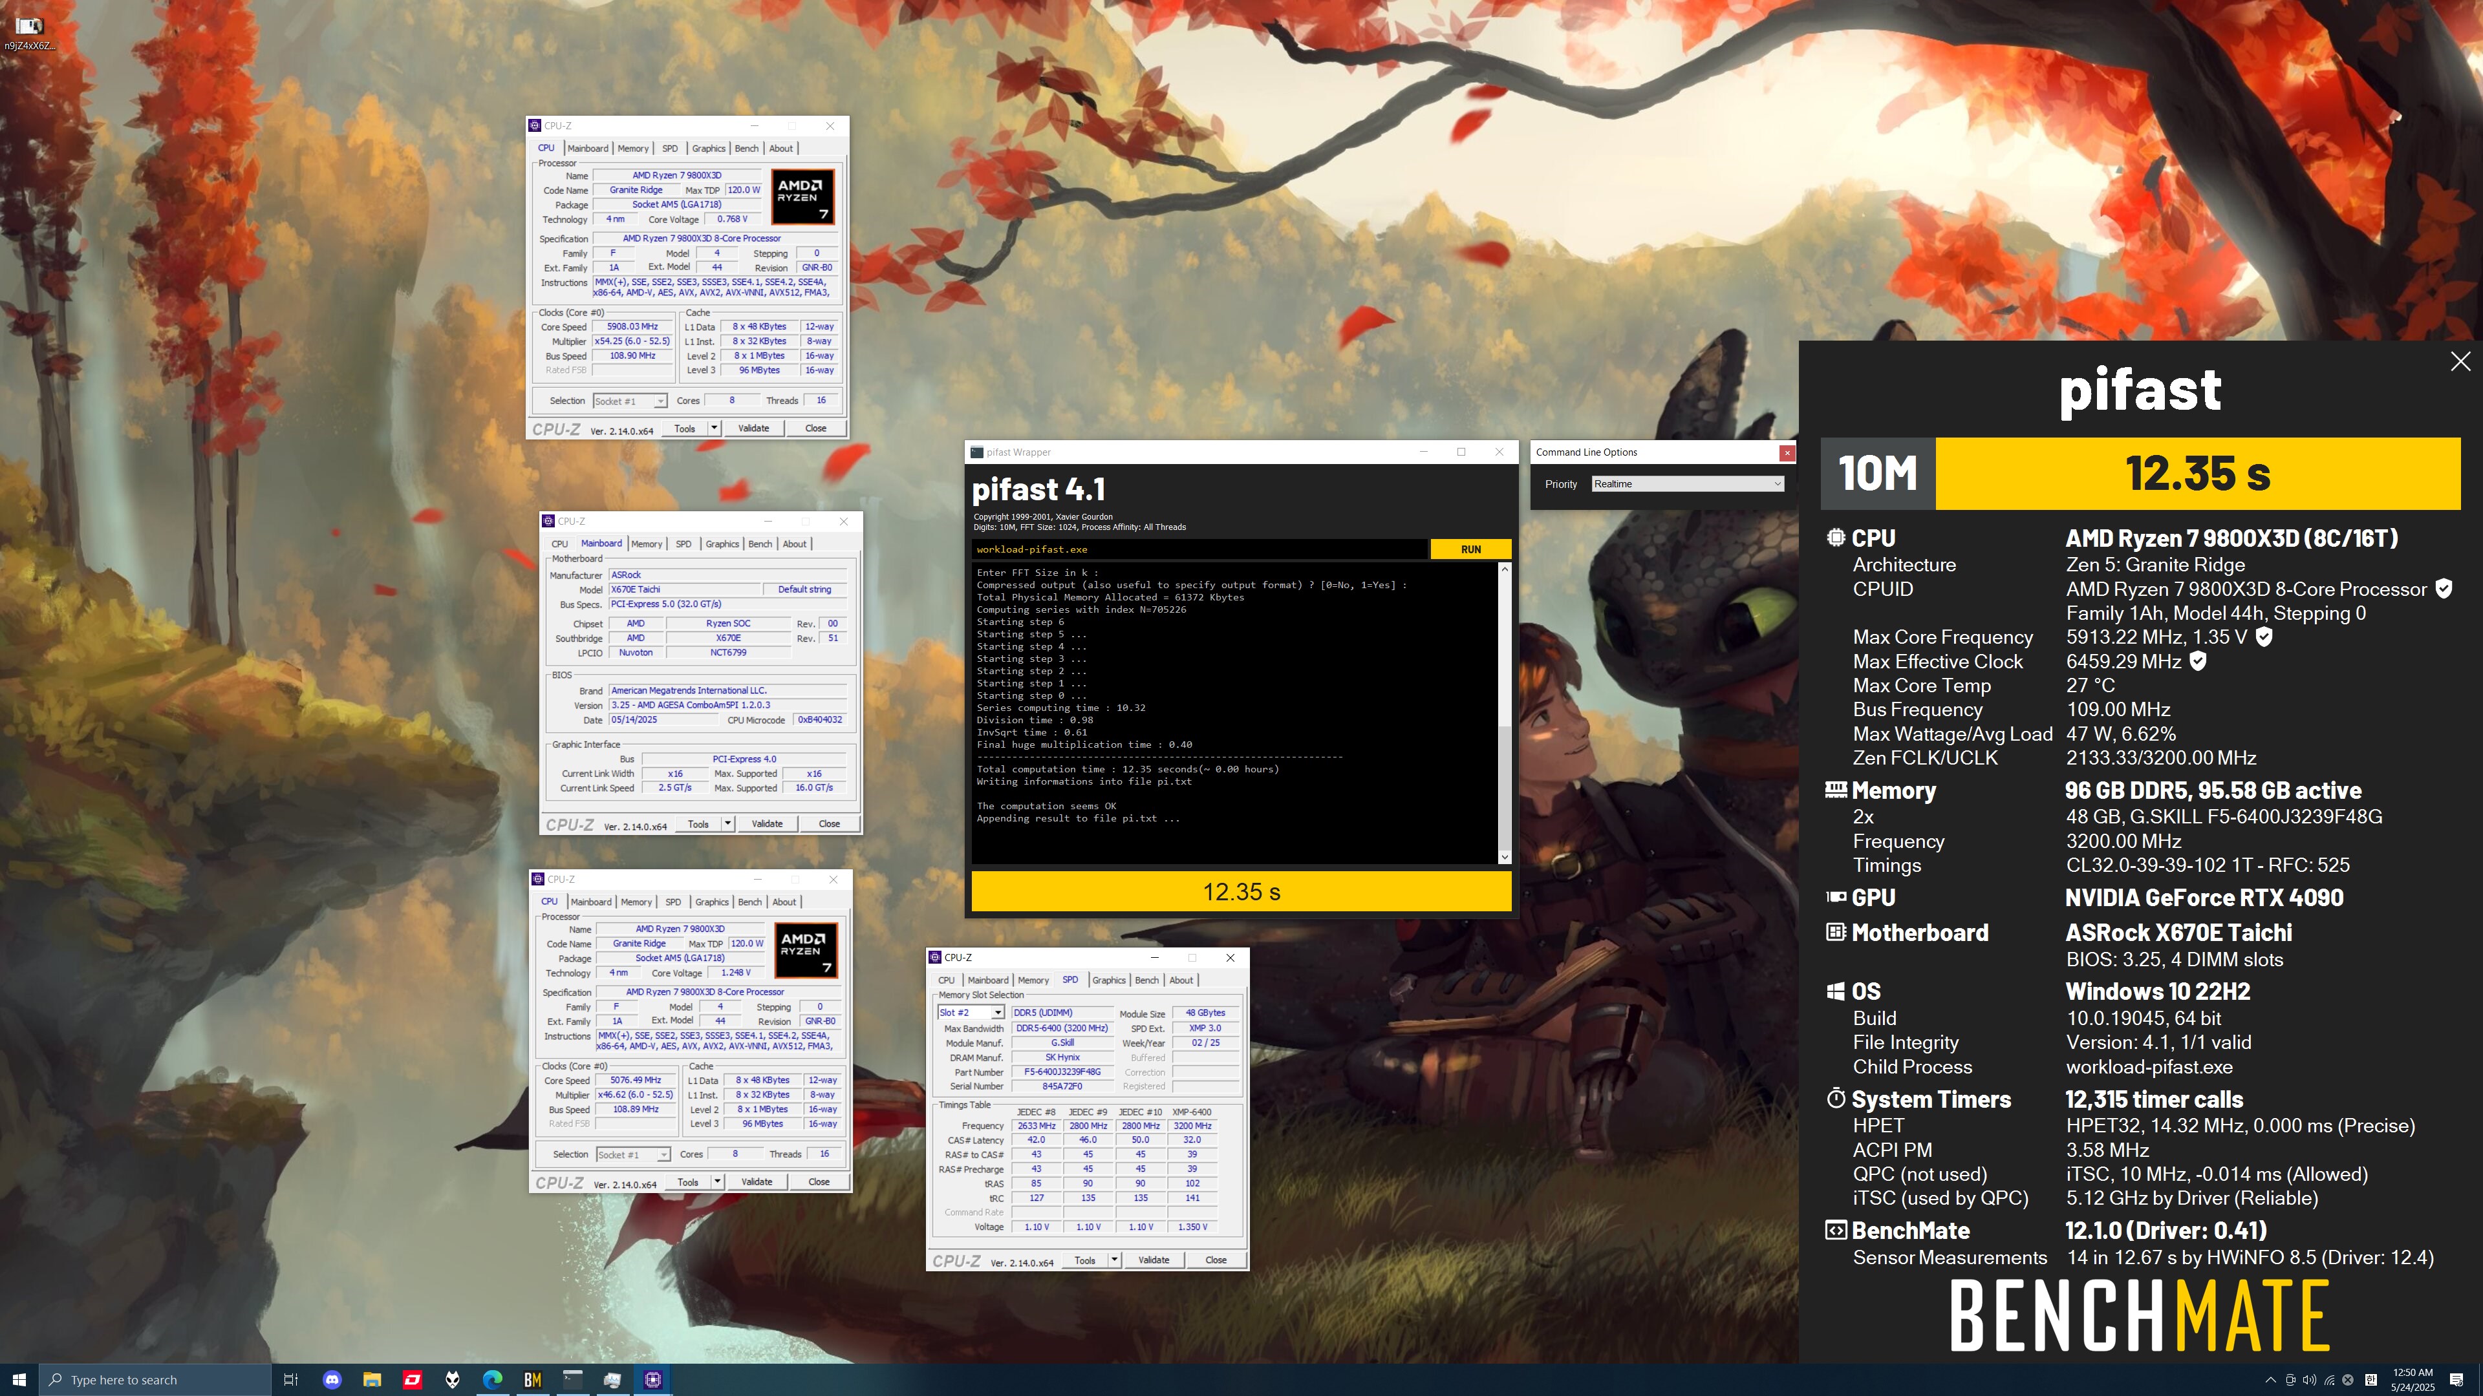Open the Wi-Fi network tray icon

2328,1380
